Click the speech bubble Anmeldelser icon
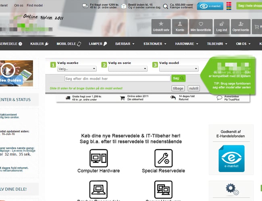This screenshot has width=262, height=201. pos(219,98)
